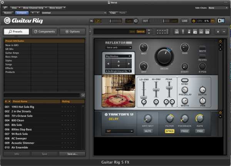This screenshot has width=231, height=166.
Task: Click the delay RATE knob
Action: coord(199,119)
